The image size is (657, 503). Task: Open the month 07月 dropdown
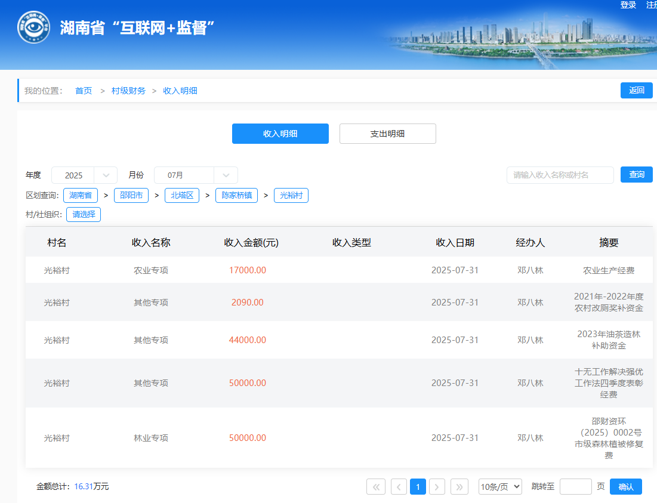click(x=196, y=175)
